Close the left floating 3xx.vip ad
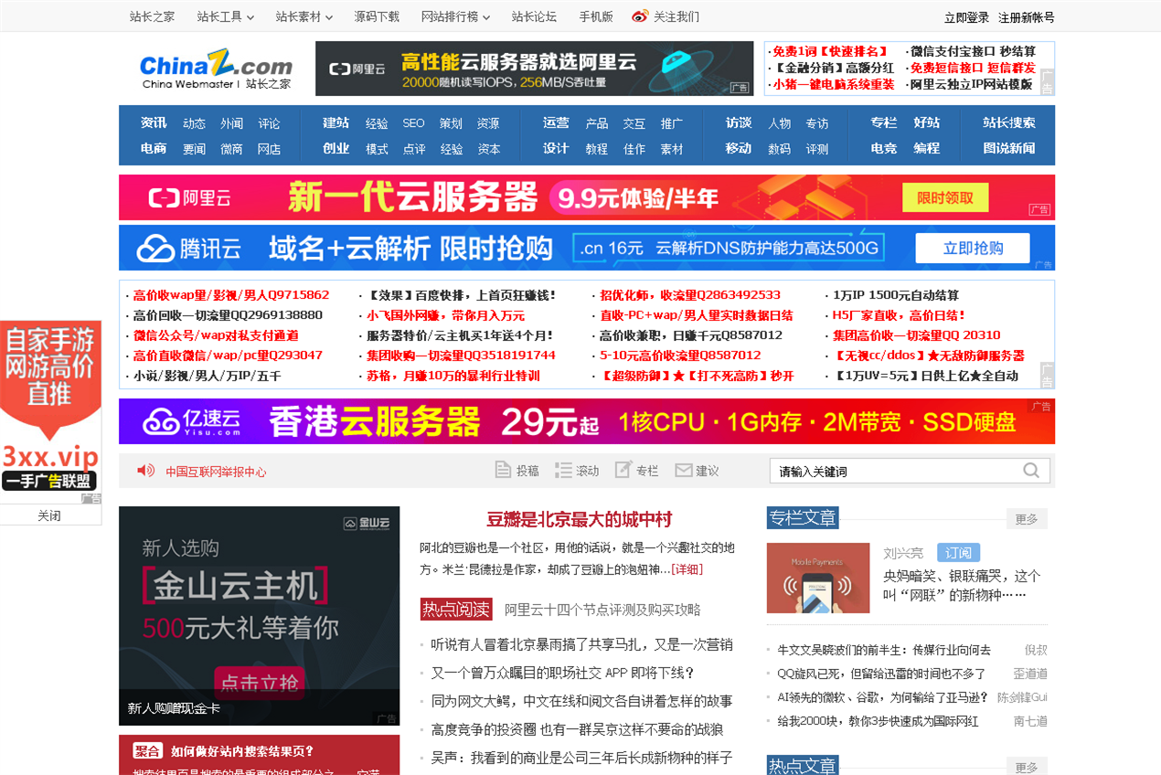Screen dimensions: 1161x775 (49, 515)
